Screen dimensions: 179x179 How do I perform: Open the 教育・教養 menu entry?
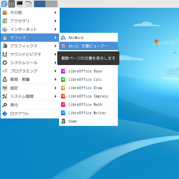(30, 79)
